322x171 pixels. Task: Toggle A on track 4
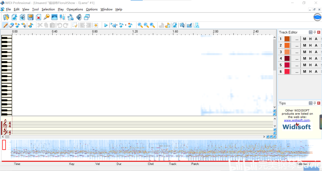[316, 59]
